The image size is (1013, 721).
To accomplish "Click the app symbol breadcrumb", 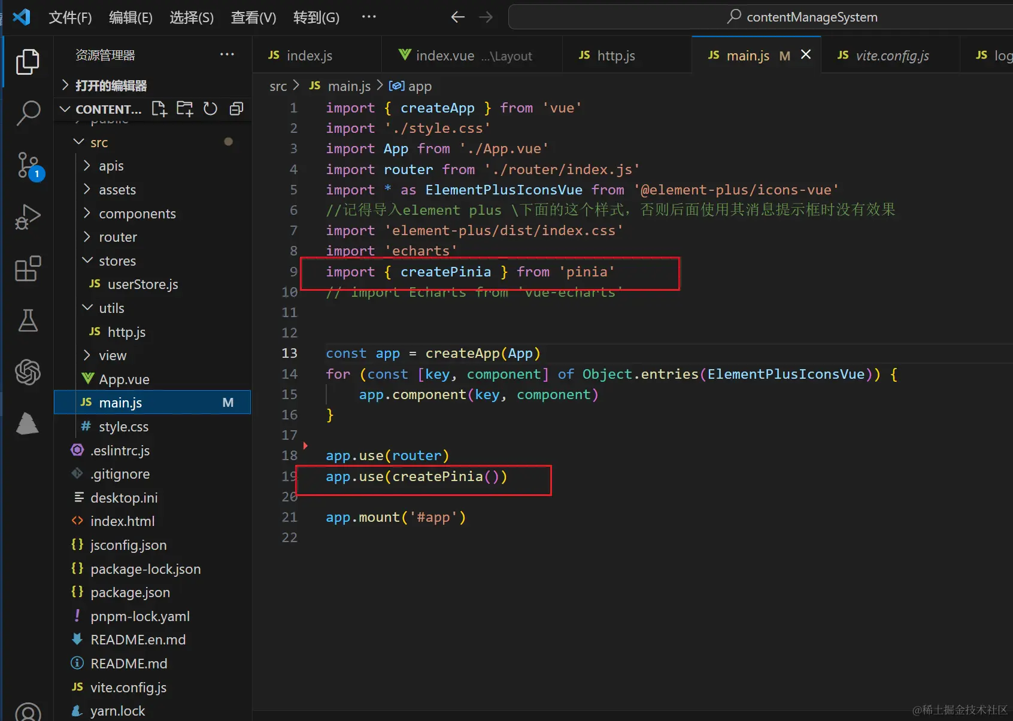I will click(x=411, y=86).
